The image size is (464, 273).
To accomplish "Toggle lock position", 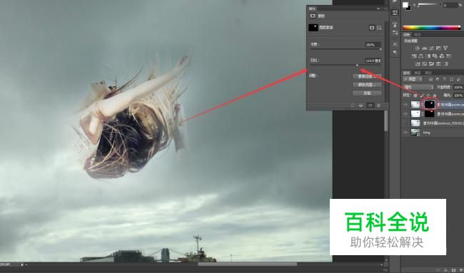I will coord(428,96).
